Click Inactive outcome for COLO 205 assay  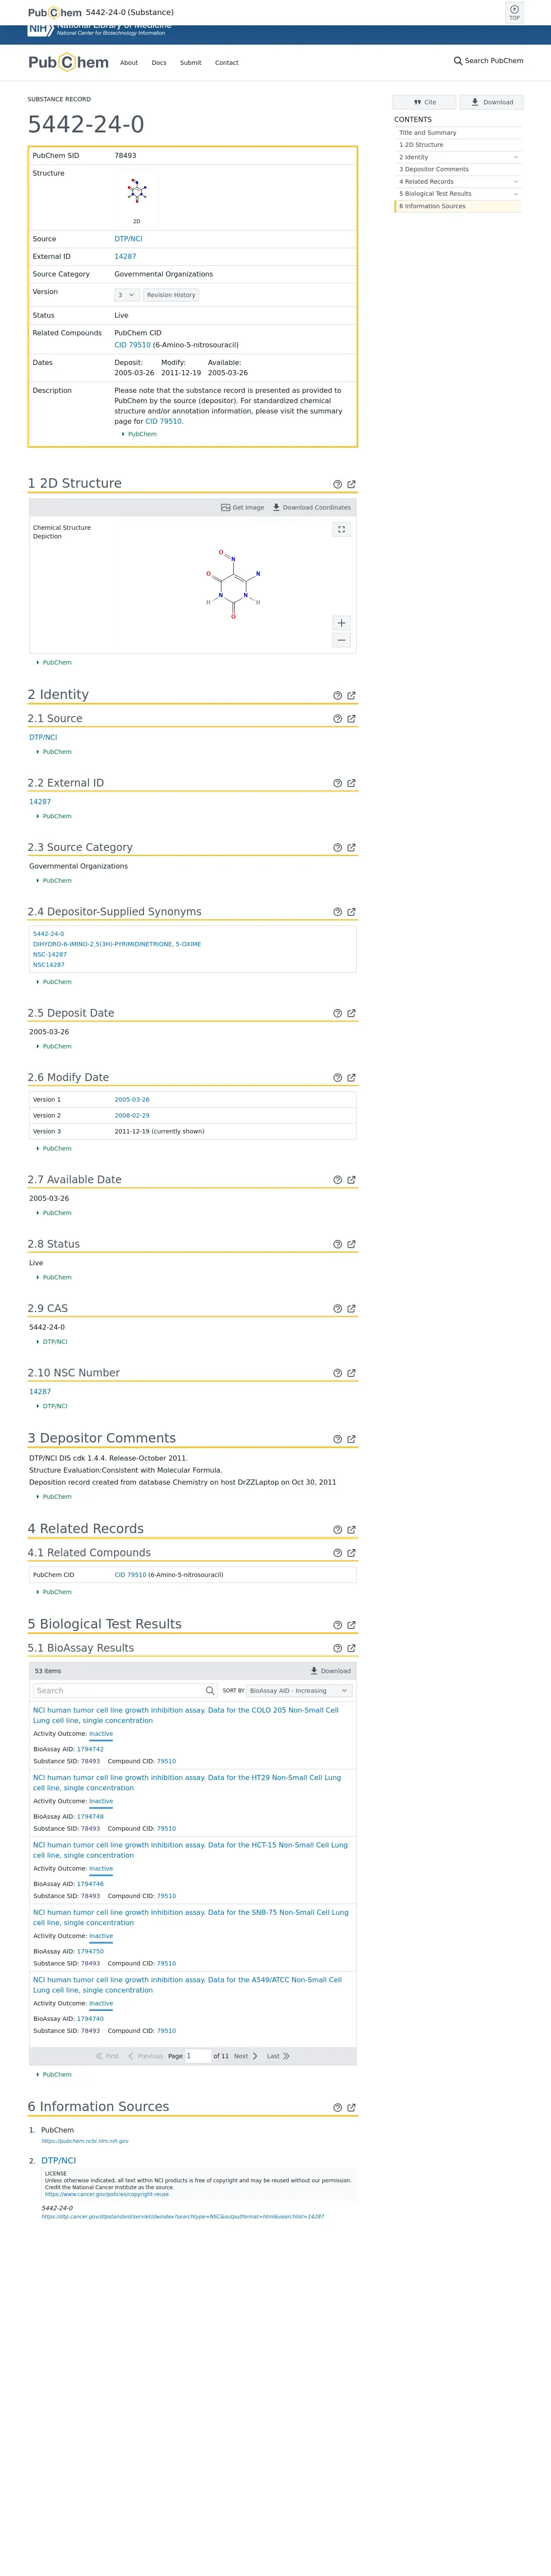(101, 1734)
